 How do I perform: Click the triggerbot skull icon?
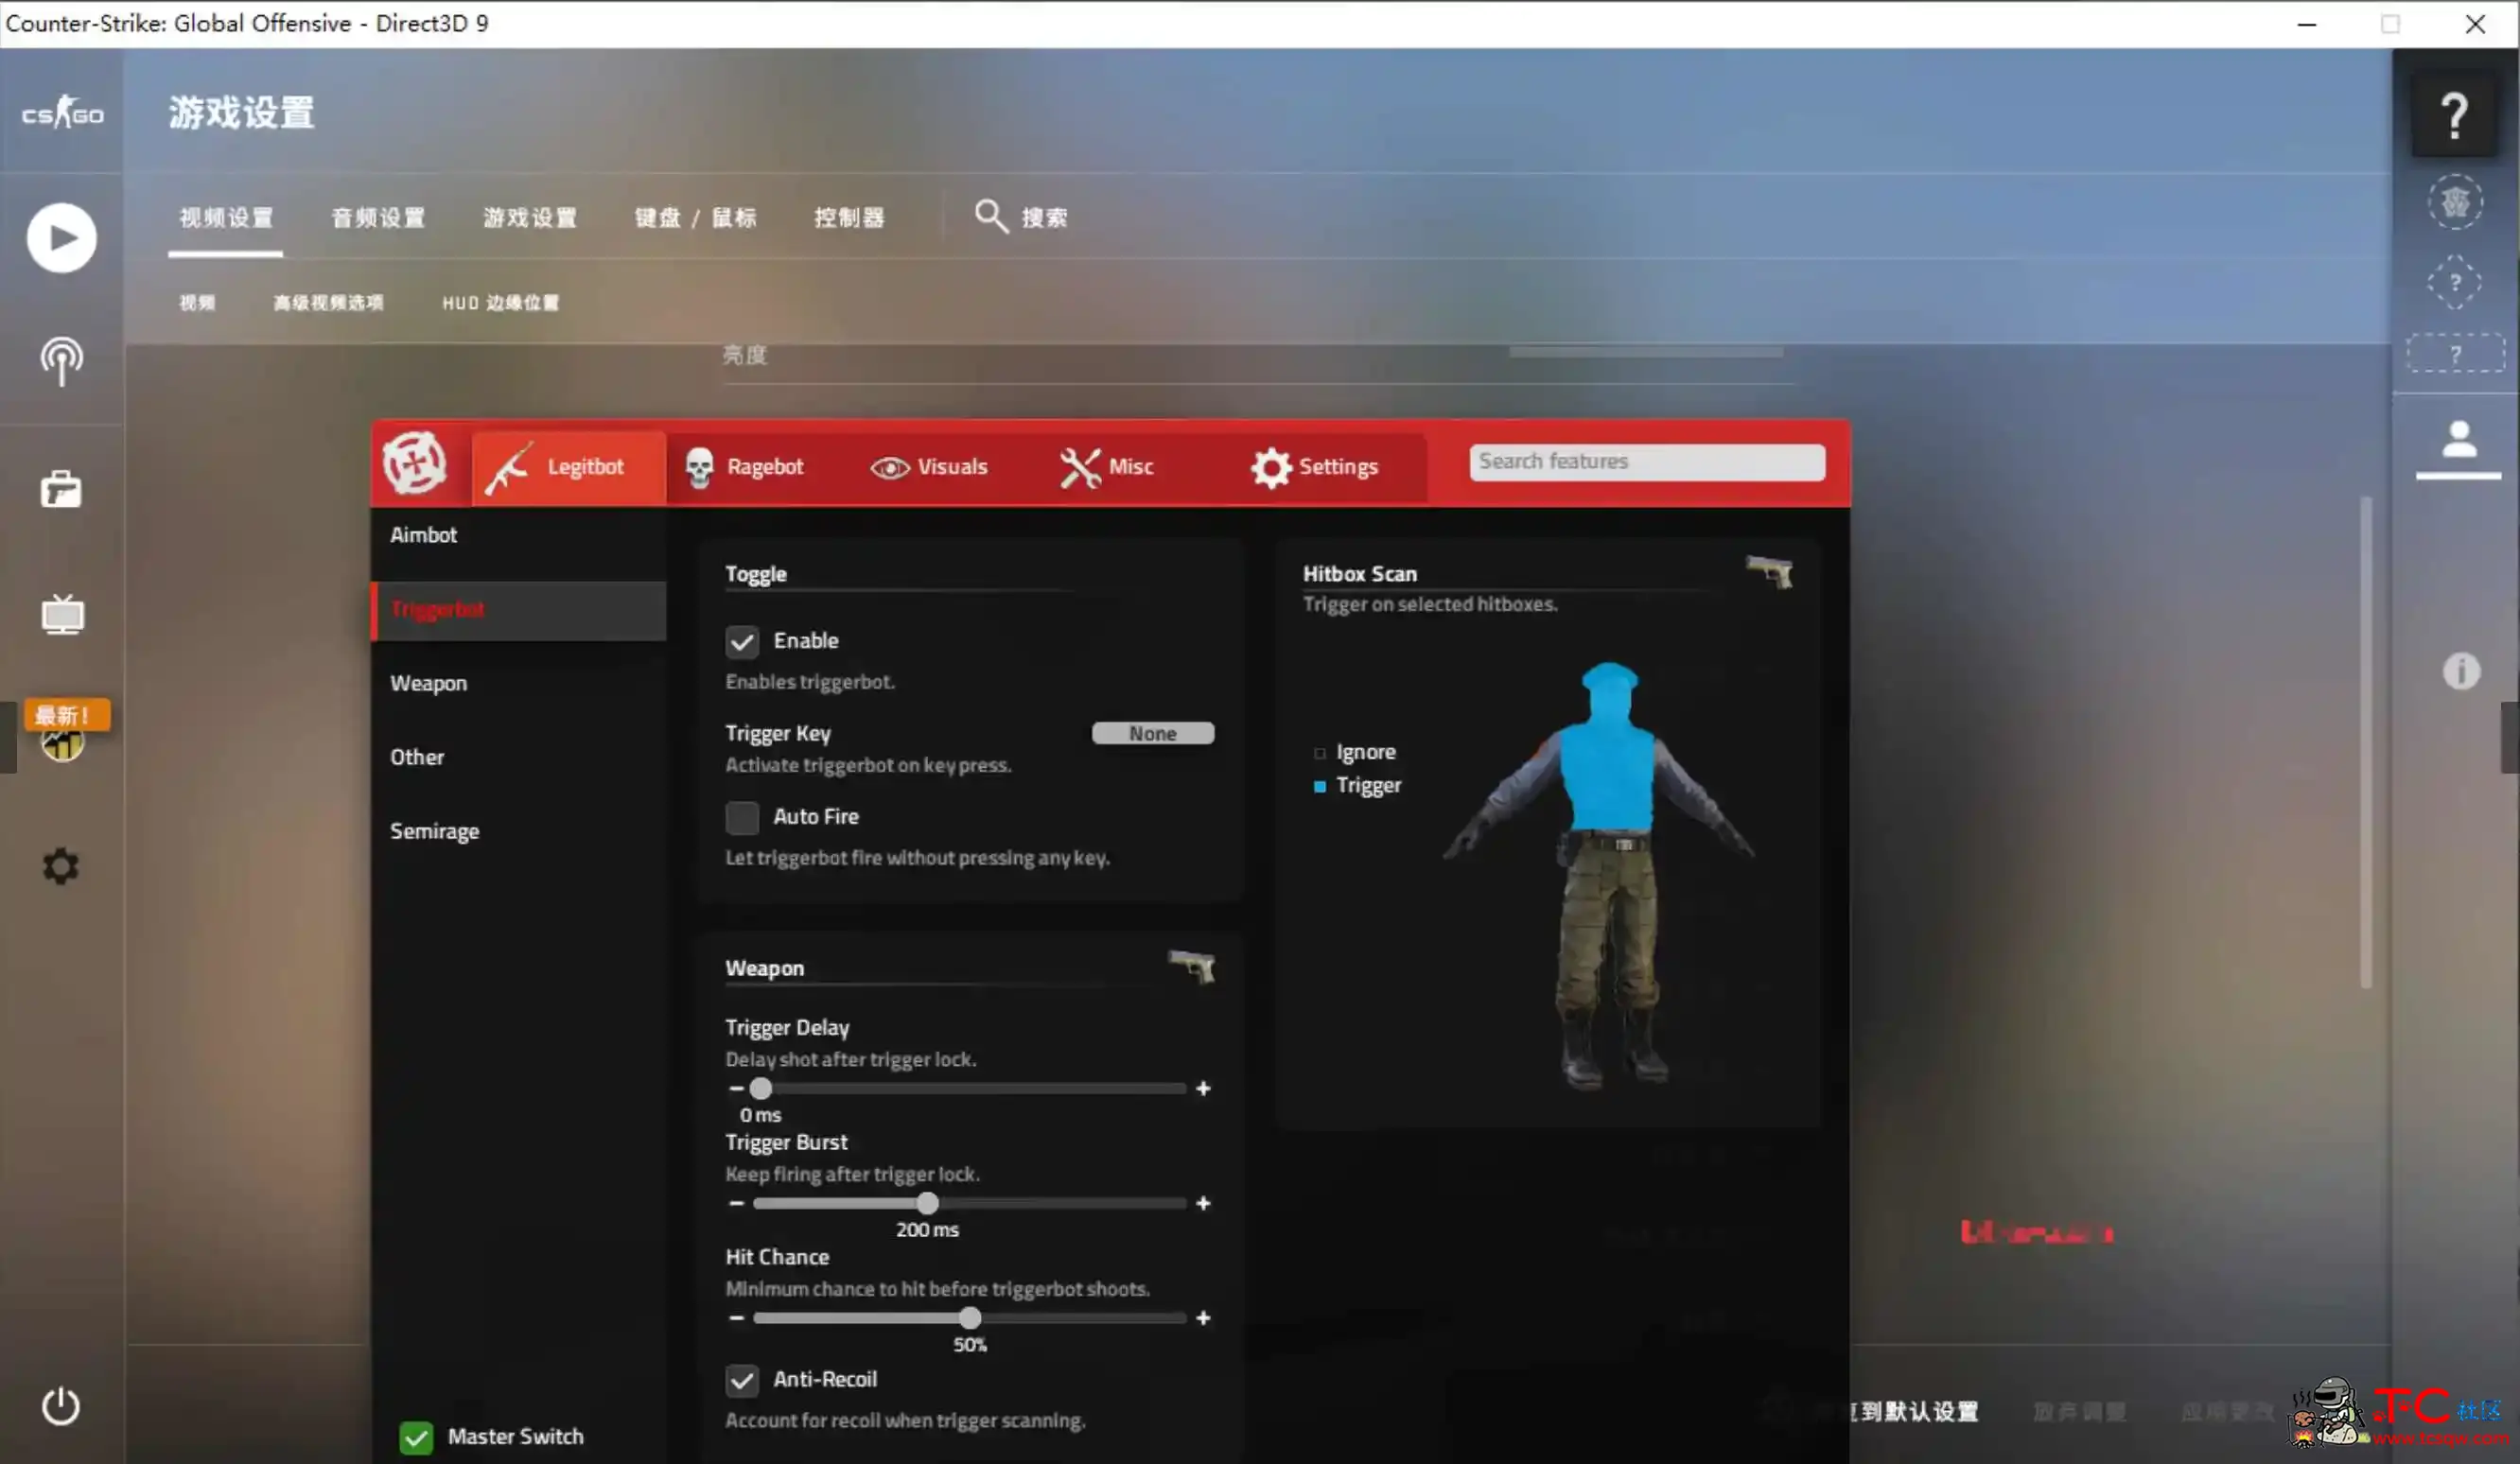pyautogui.click(x=695, y=465)
